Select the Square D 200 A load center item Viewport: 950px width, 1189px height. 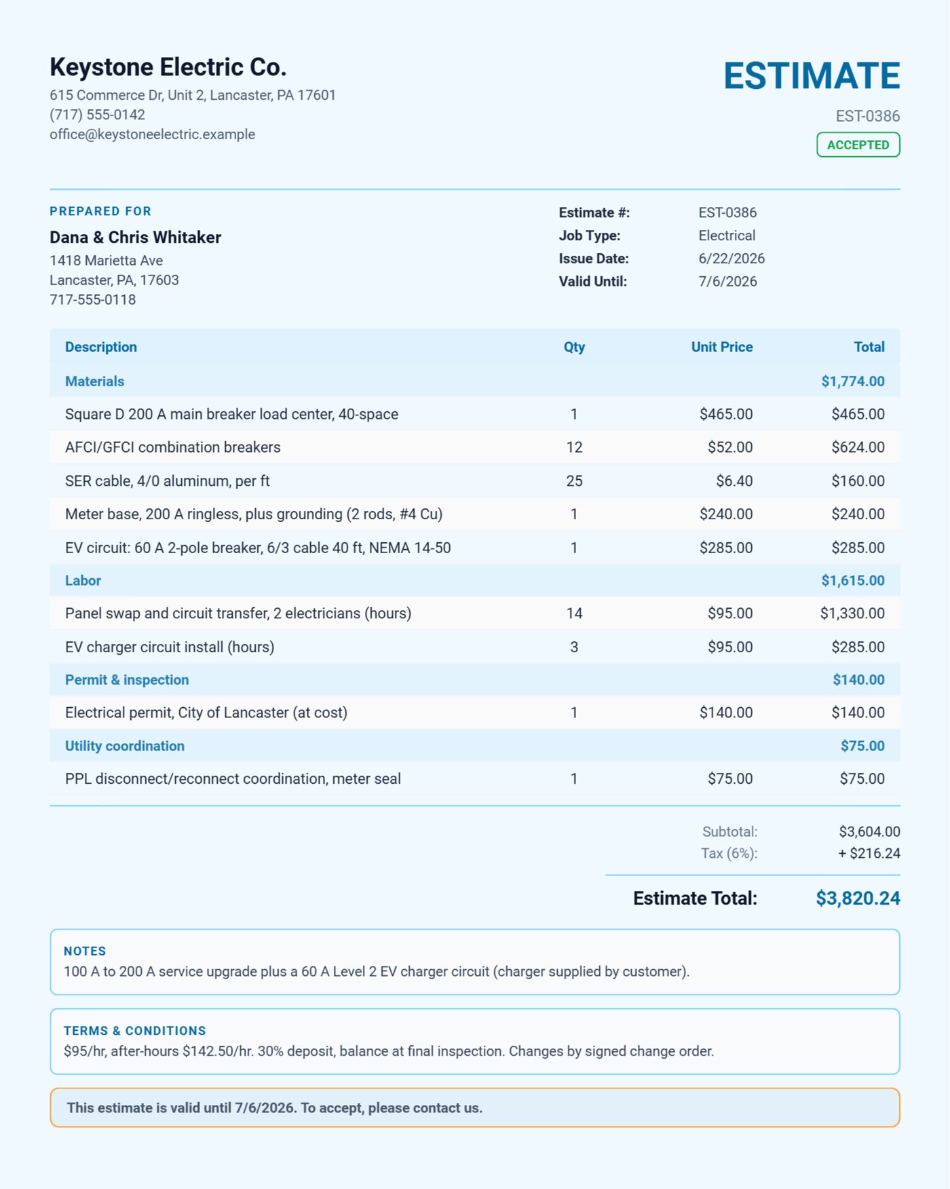click(231, 414)
